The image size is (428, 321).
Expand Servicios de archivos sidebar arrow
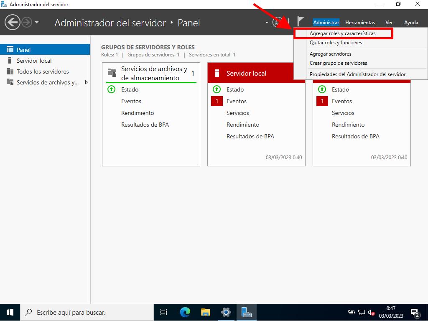coord(87,82)
